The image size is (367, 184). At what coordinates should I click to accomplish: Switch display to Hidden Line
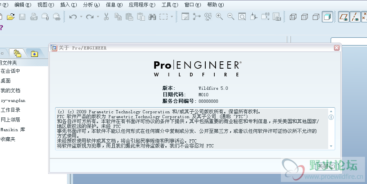(305, 17)
